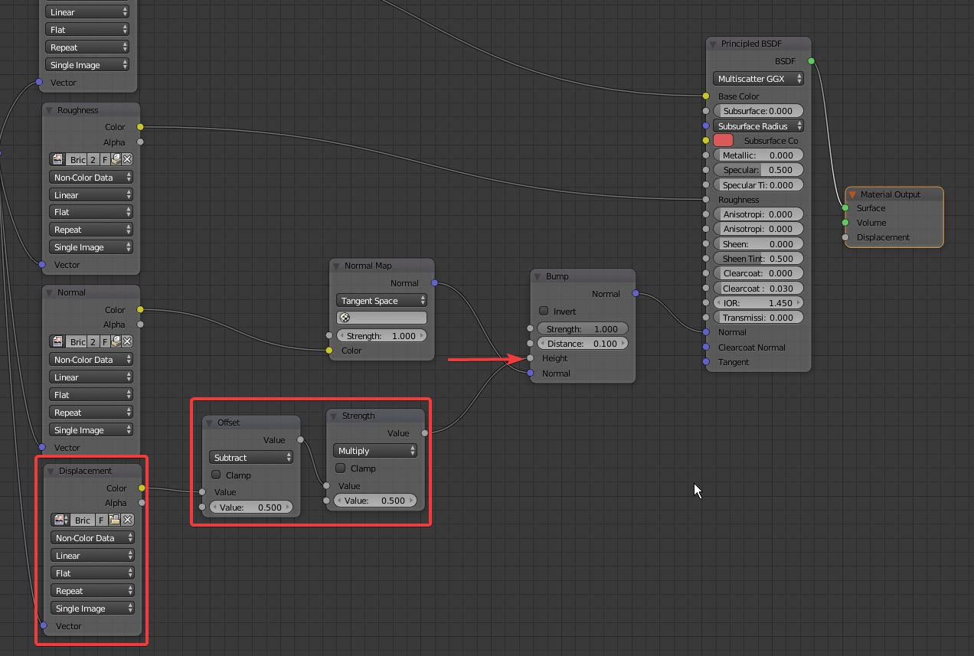Check Clamp on the Offset math node
974x656 pixels.
coord(215,474)
